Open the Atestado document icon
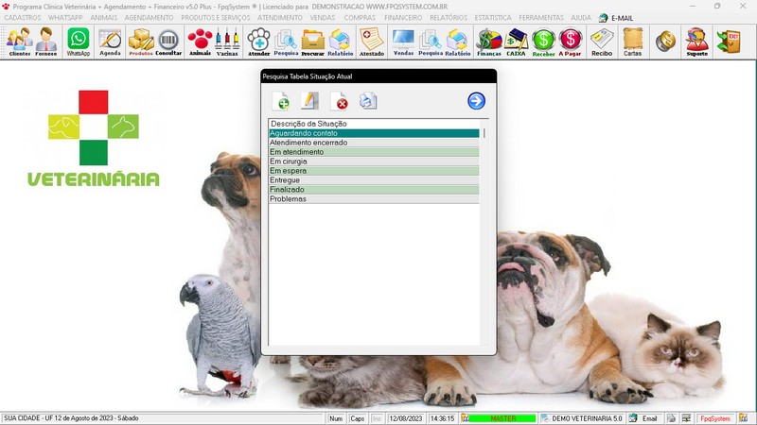Screen dimensions: 757x425 372,42
